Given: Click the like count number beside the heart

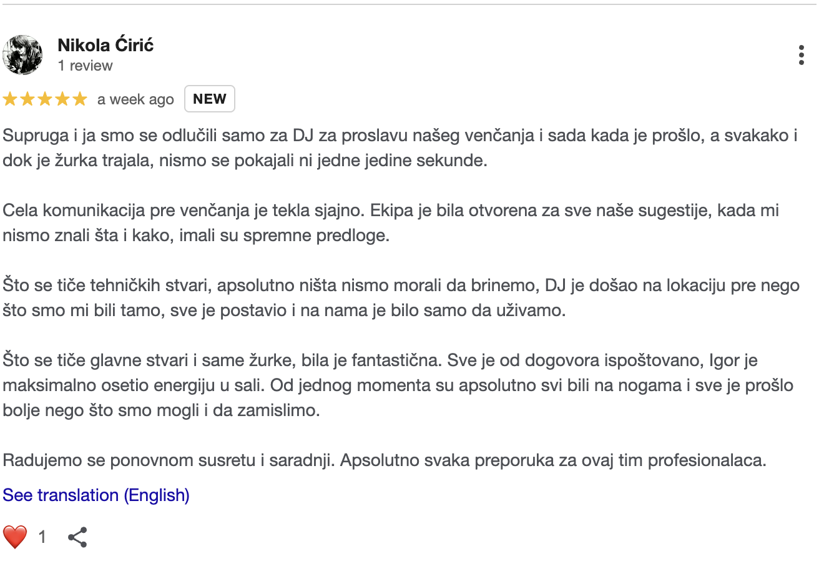Looking at the screenshot, I should [x=42, y=537].
